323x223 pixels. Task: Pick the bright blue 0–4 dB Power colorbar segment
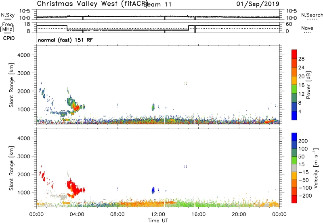[x=294, y=116]
